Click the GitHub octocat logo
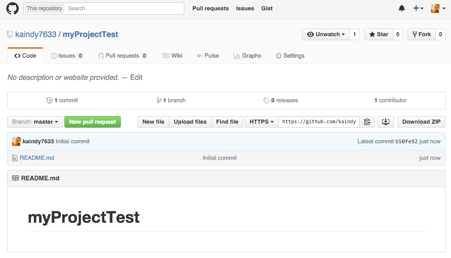Viewport: 451px width, 258px height. click(x=13, y=8)
